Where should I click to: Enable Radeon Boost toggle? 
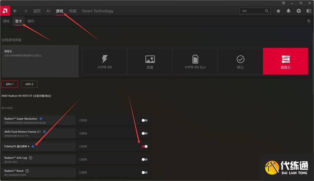144,172
